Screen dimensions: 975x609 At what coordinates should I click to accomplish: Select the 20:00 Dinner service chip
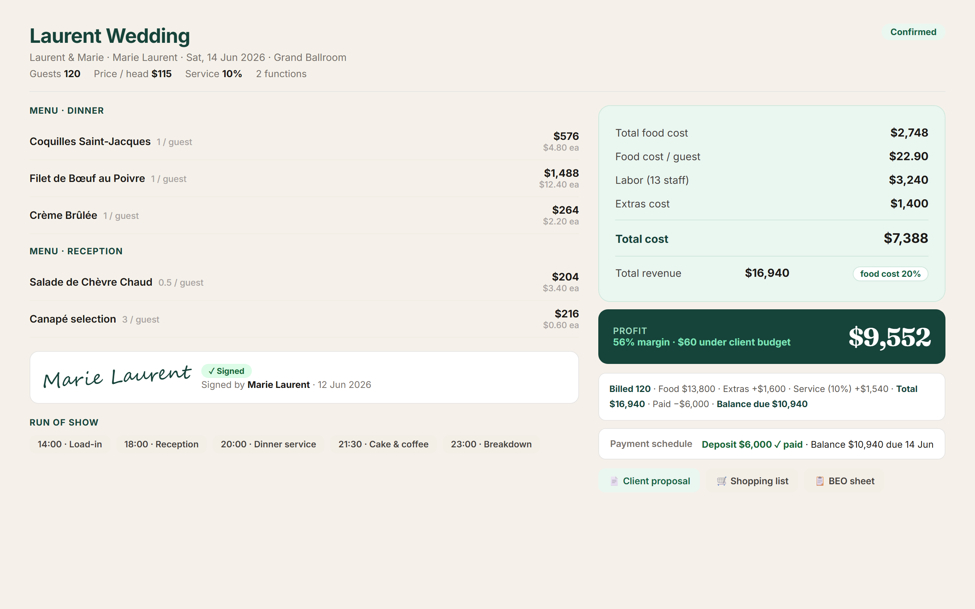[268, 444]
